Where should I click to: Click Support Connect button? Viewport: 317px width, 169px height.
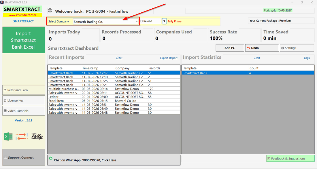24,157
